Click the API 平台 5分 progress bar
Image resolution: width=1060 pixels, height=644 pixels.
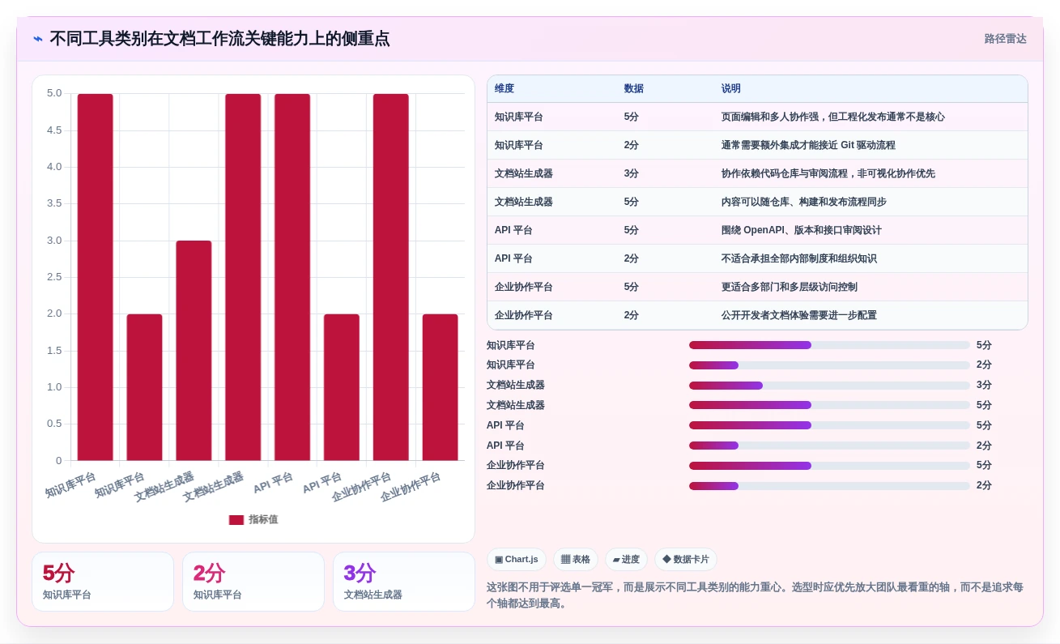829,425
